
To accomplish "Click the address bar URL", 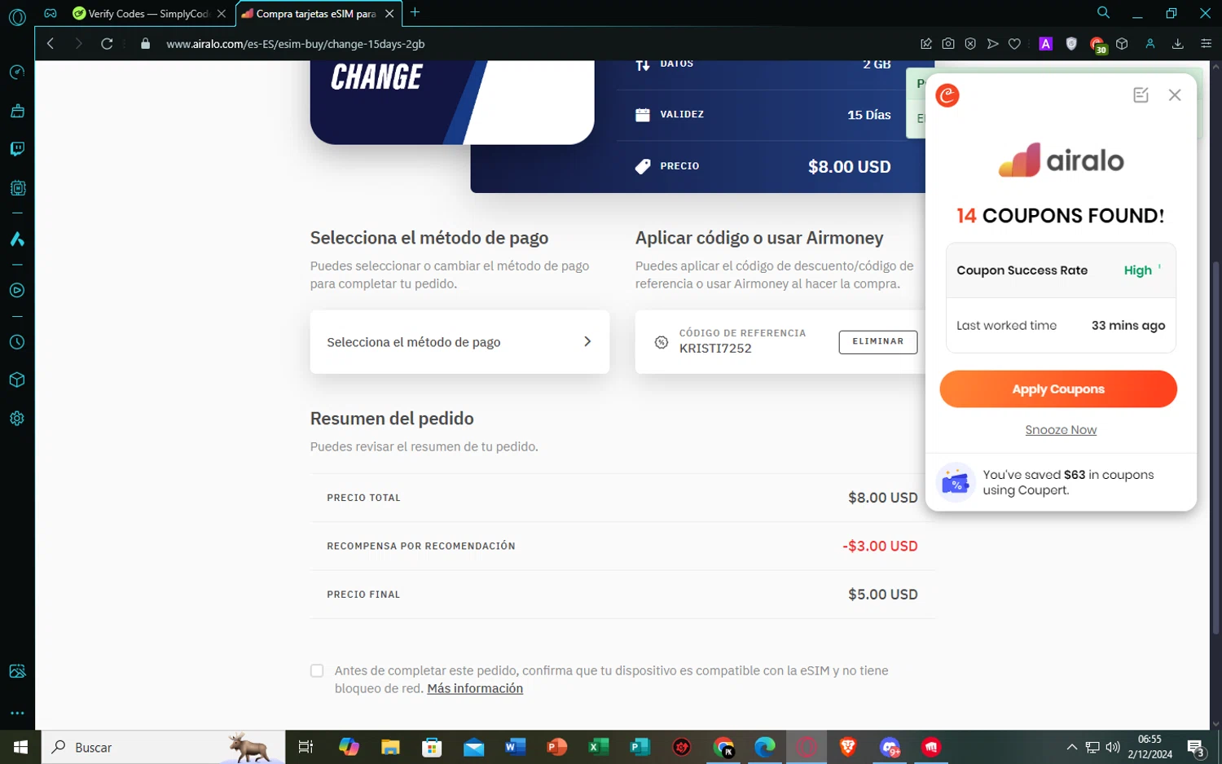I will pos(296,44).
